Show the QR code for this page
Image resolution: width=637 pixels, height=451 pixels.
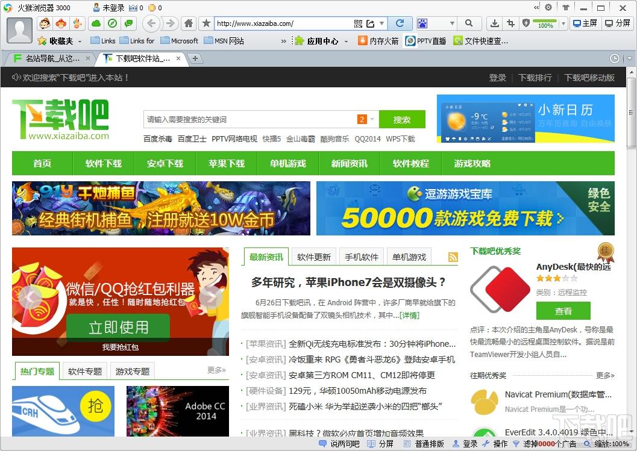(x=358, y=23)
